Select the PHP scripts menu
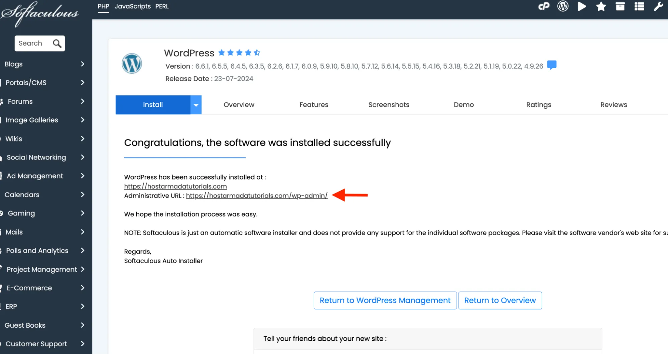 tap(103, 6)
